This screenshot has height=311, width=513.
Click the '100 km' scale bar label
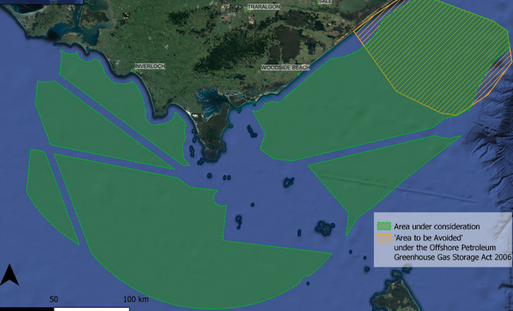[x=136, y=299]
